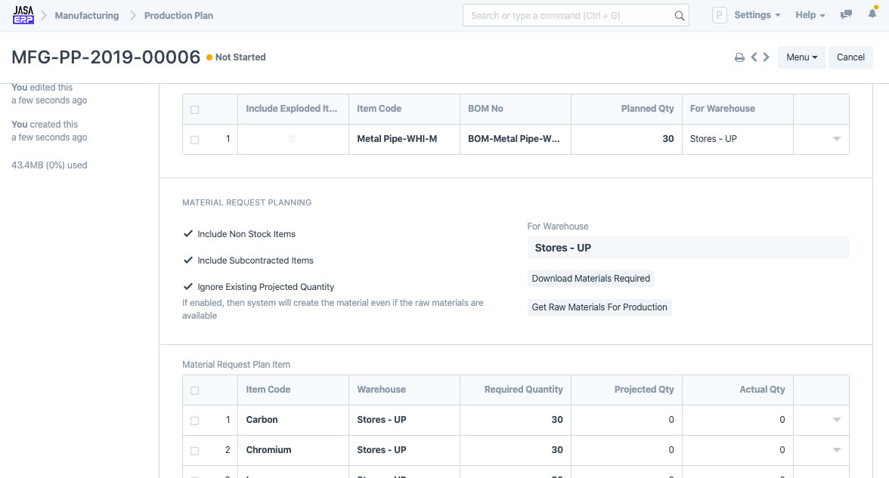
Task: Click the P user avatar icon
Action: (x=719, y=15)
